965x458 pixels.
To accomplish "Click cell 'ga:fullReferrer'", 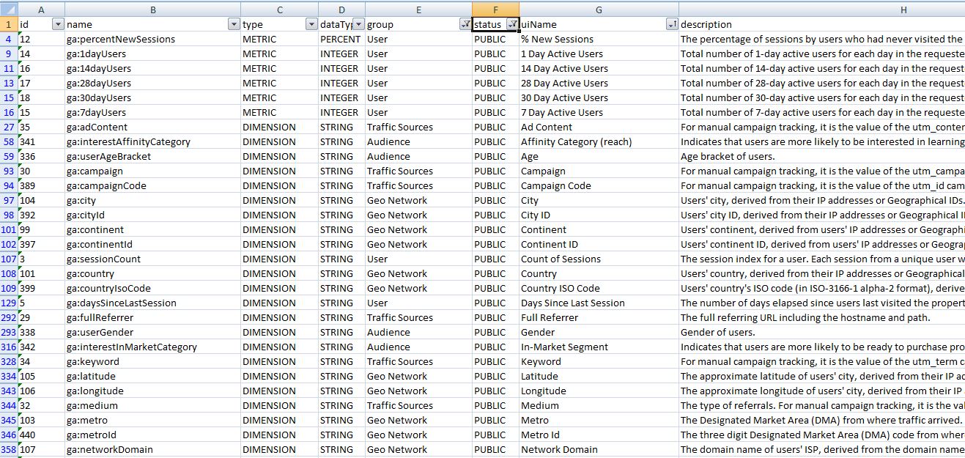I will [152, 317].
